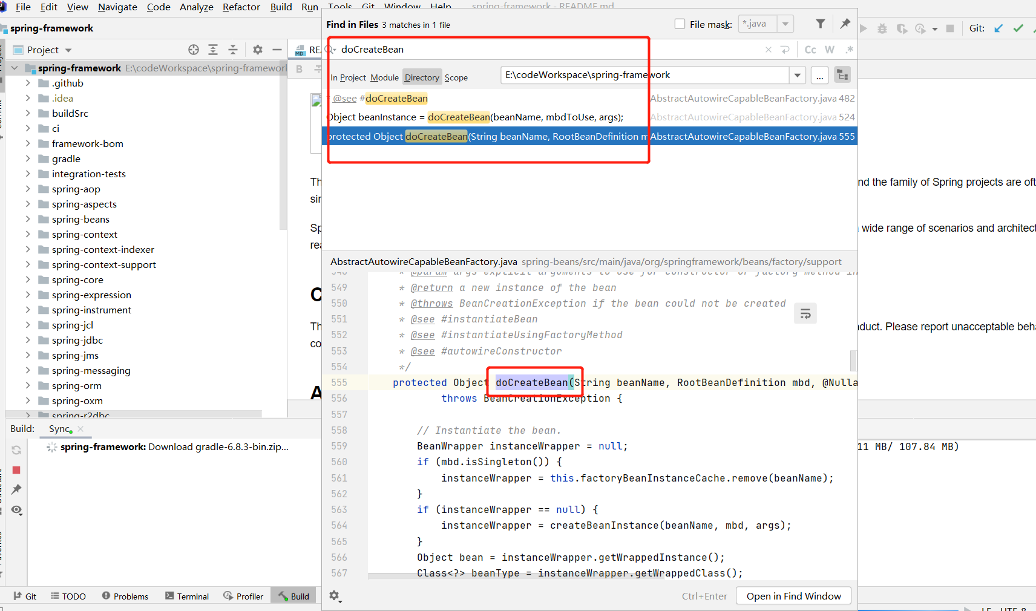1036x611 pixels.
Task: Click the directory path input field
Action: (x=645, y=75)
